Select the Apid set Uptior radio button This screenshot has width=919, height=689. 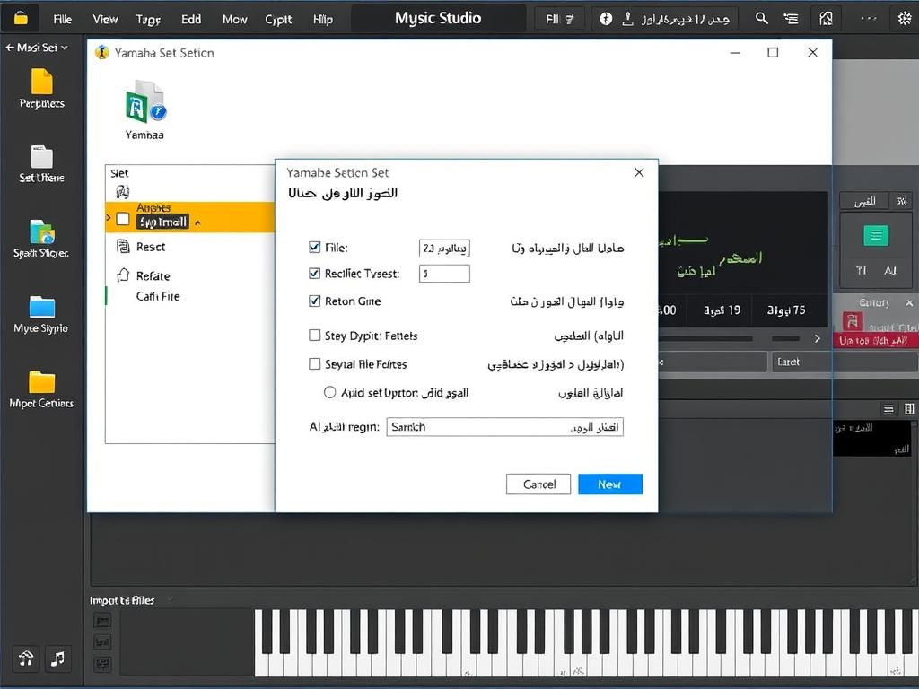coord(330,392)
